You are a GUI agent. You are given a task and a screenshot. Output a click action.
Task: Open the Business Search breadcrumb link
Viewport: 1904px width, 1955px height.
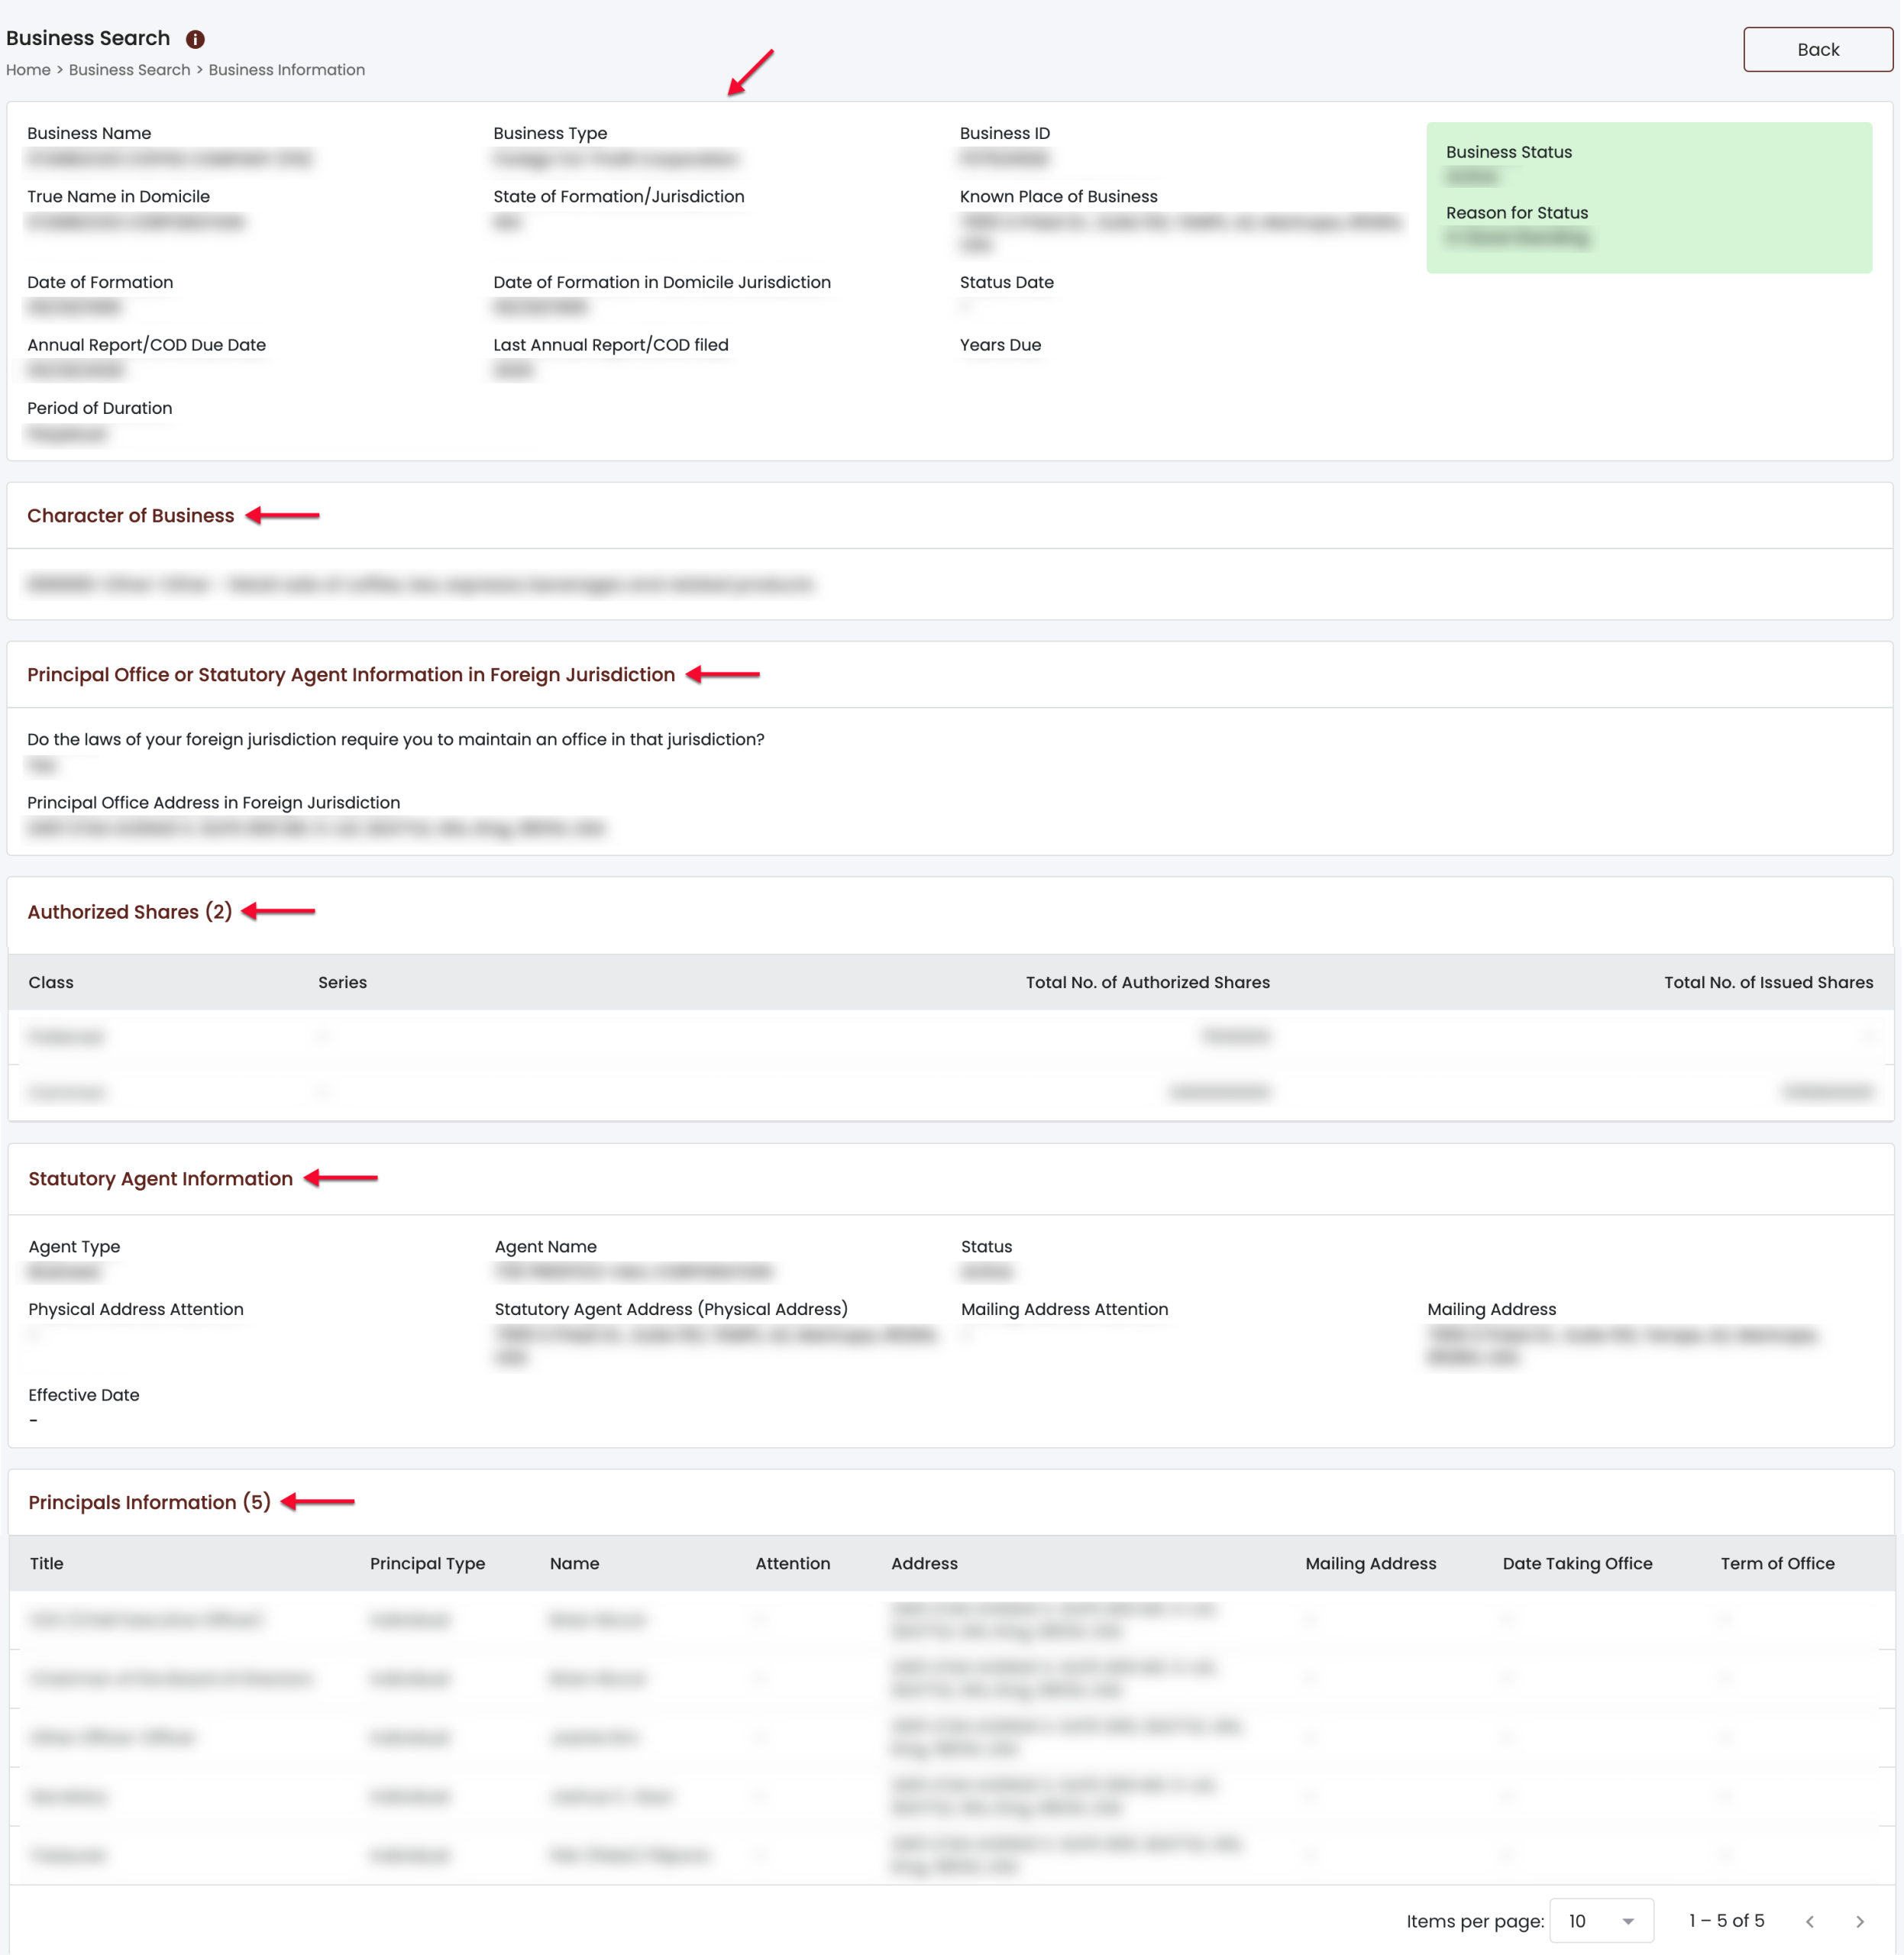tap(129, 70)
